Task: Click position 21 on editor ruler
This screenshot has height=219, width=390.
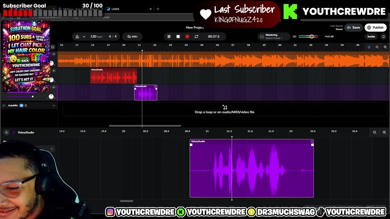Action: [207, 131]
